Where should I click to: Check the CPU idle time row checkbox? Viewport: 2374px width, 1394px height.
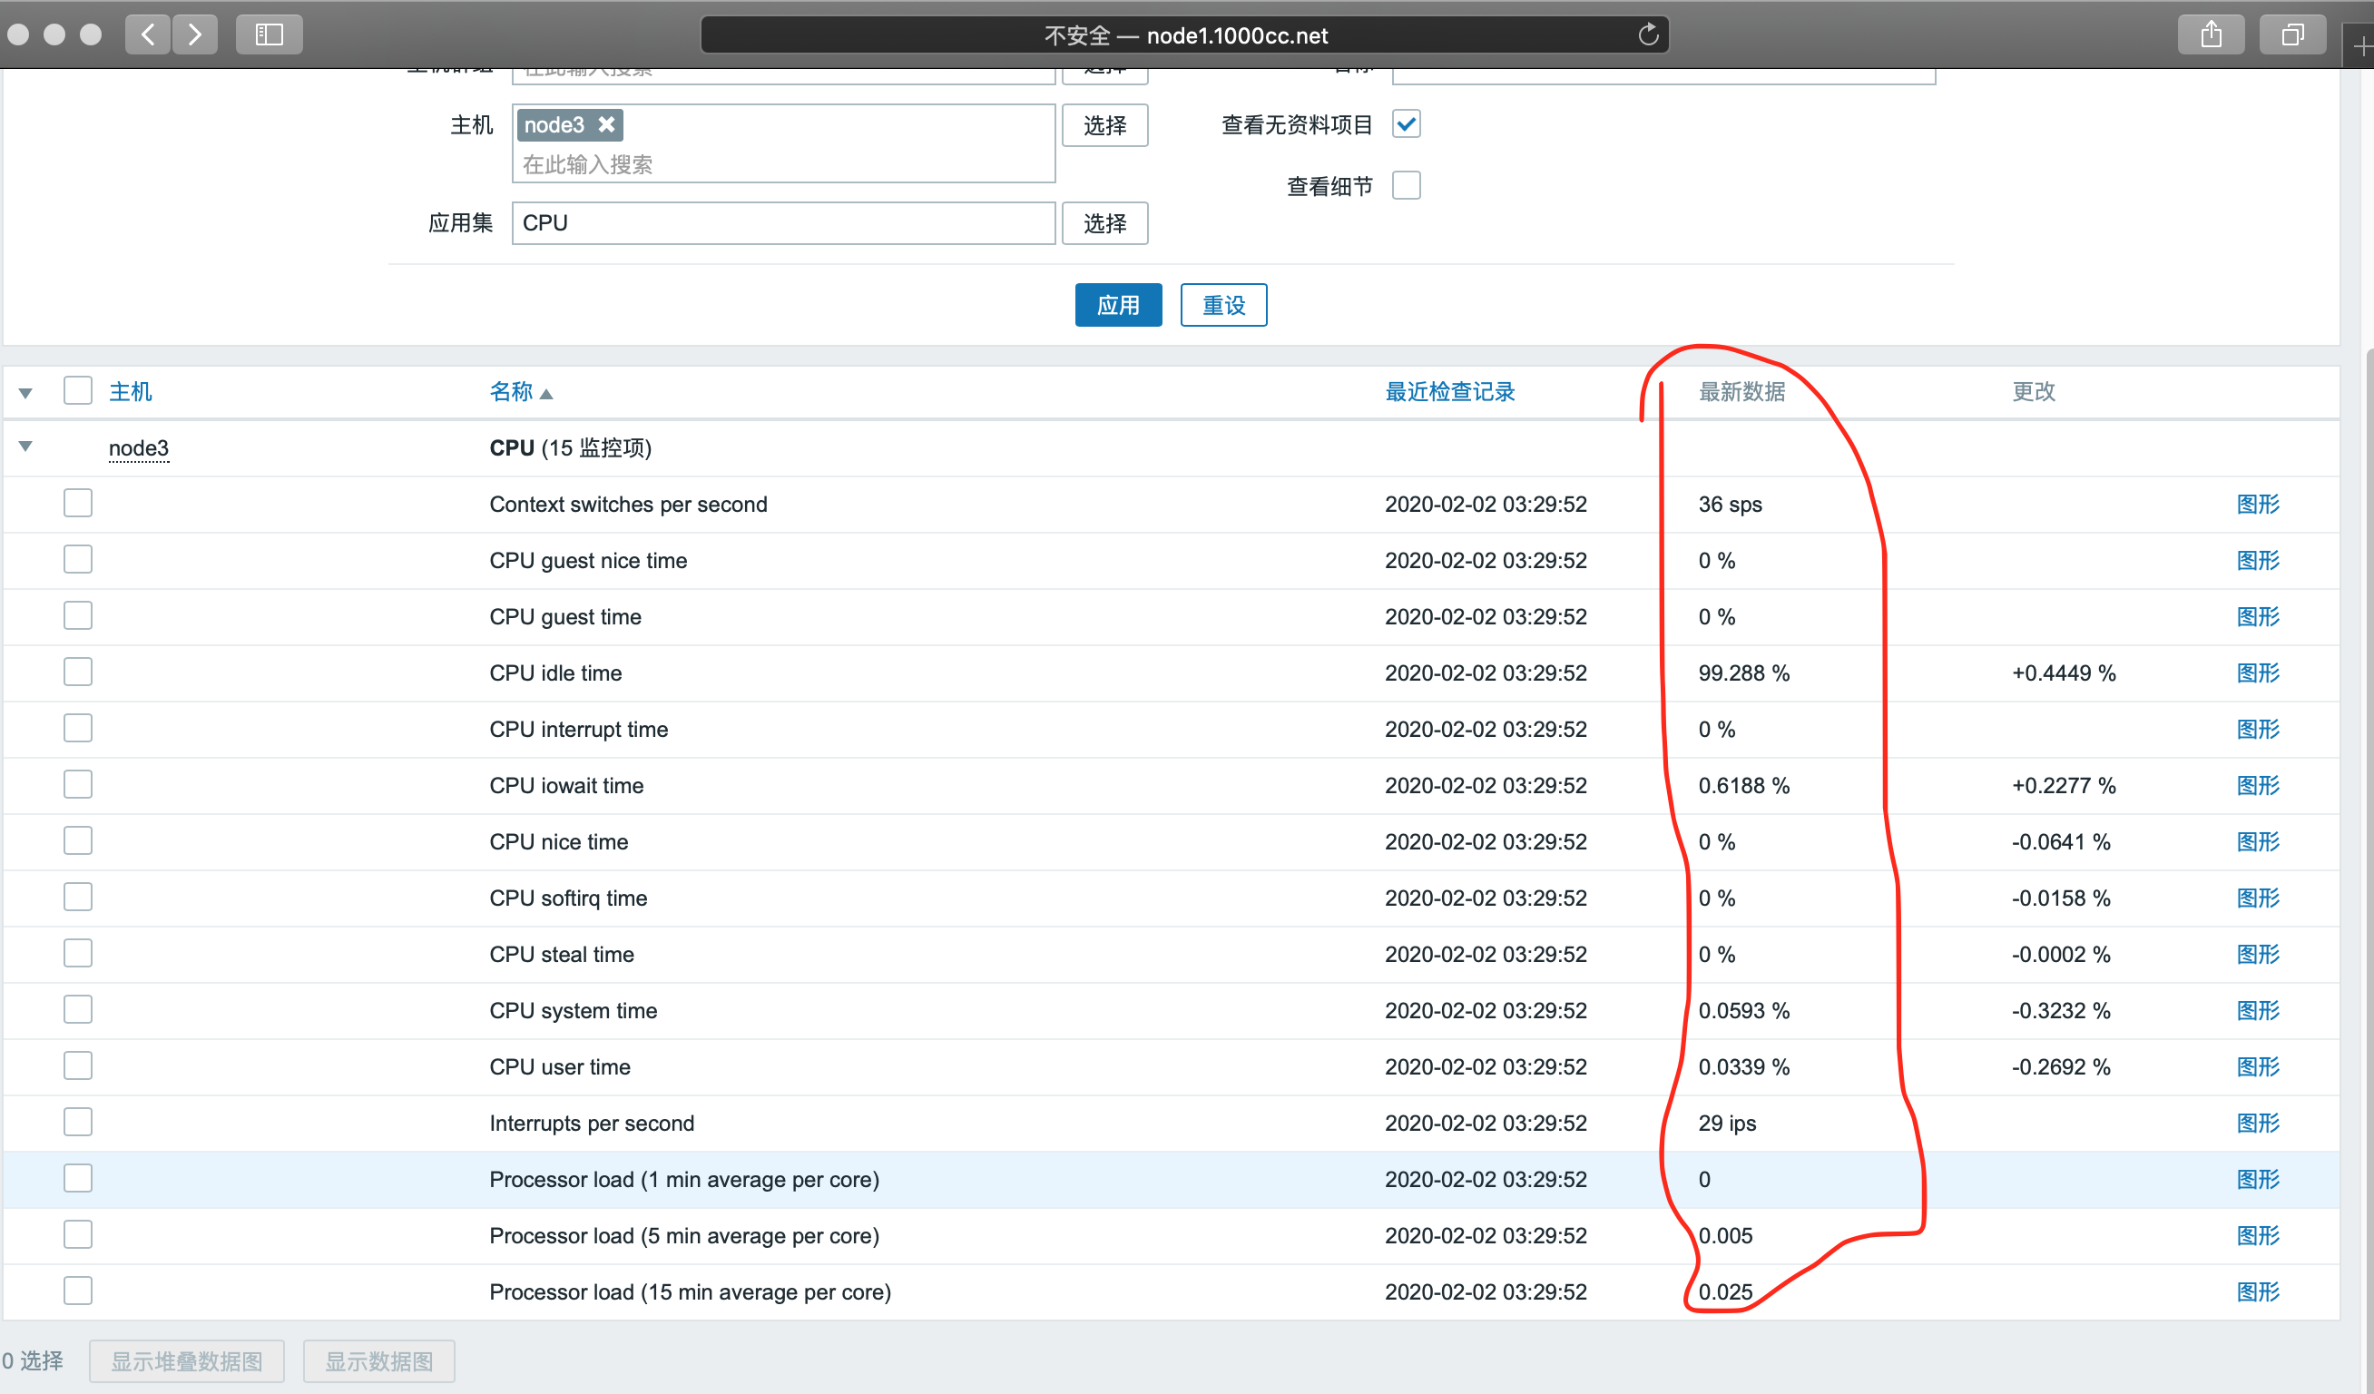[x=77, y=672]
